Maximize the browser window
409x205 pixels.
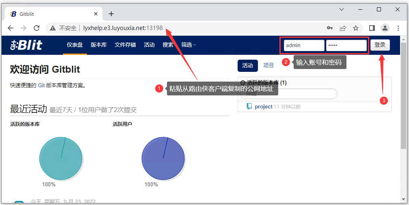(x=379, y=9)
